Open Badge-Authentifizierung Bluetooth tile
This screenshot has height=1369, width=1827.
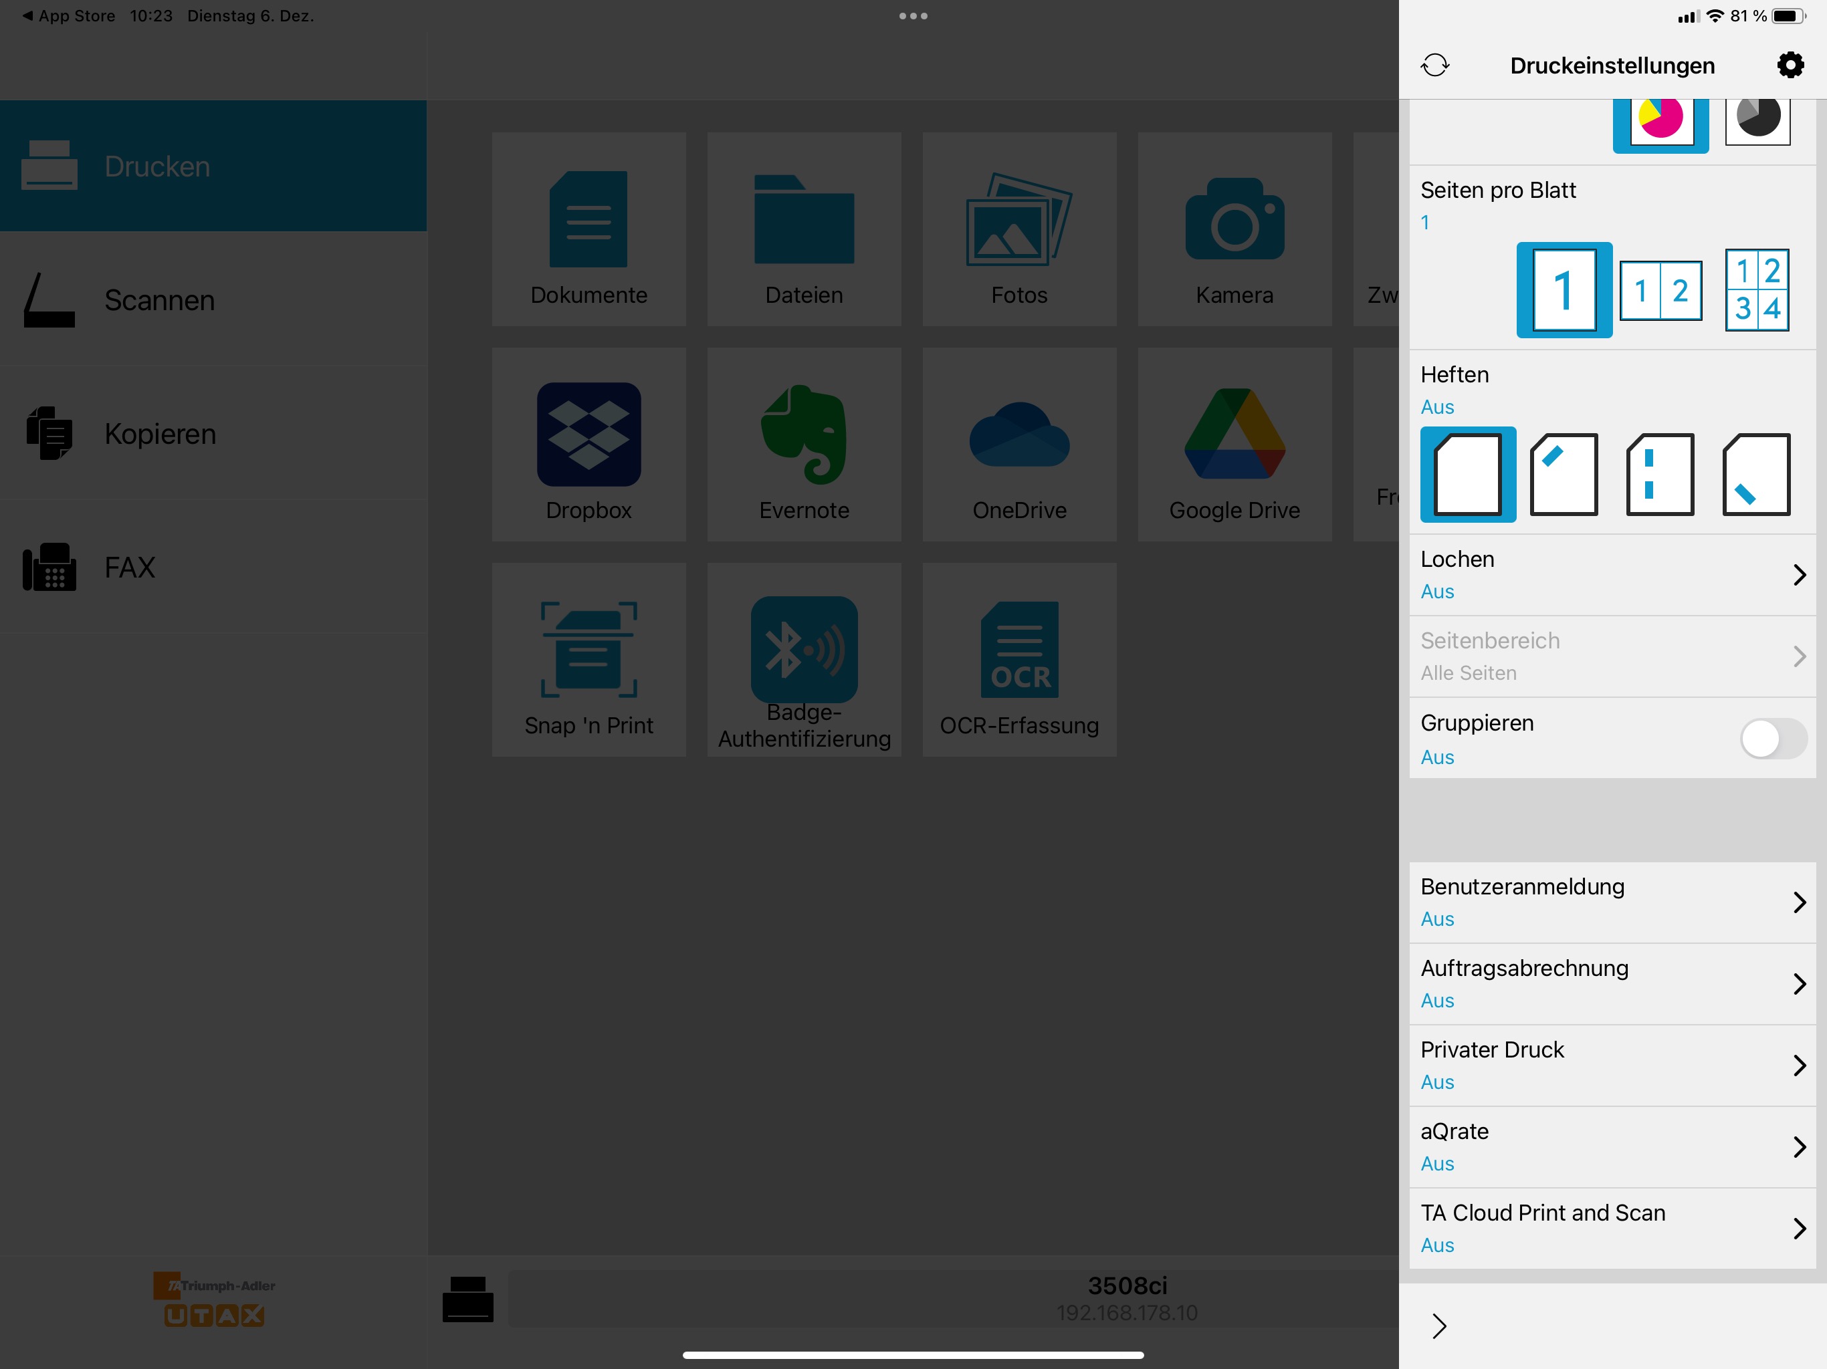tap(804, 660)
